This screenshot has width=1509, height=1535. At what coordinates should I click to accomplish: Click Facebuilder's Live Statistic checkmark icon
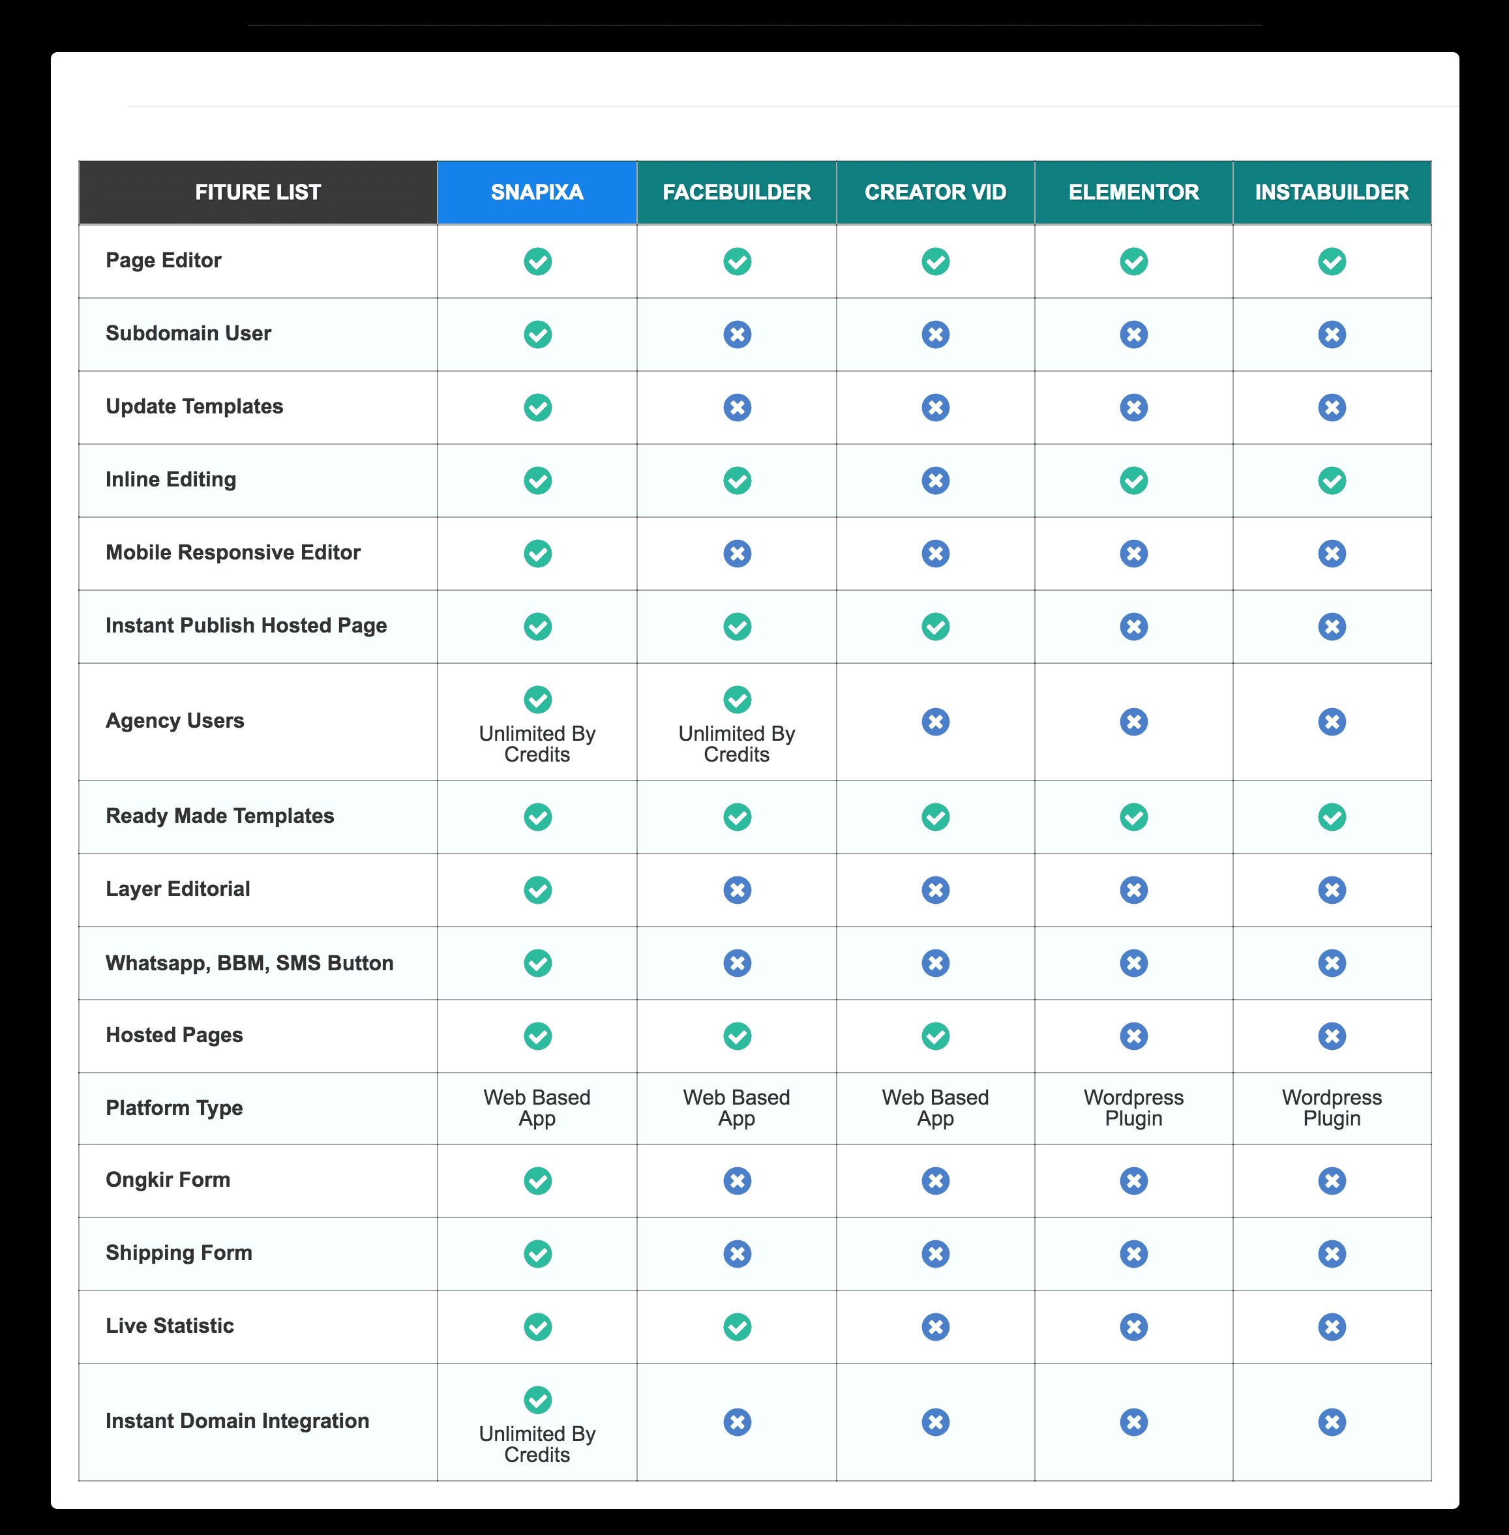tap(737, 1326)
